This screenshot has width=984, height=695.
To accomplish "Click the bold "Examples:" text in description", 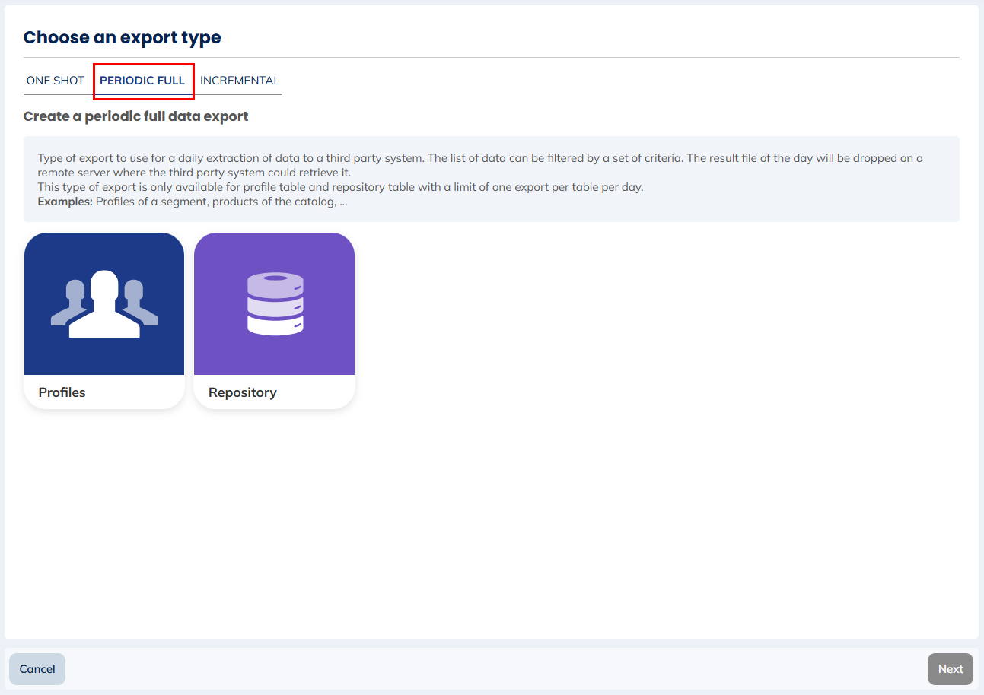I will [65, 202].
